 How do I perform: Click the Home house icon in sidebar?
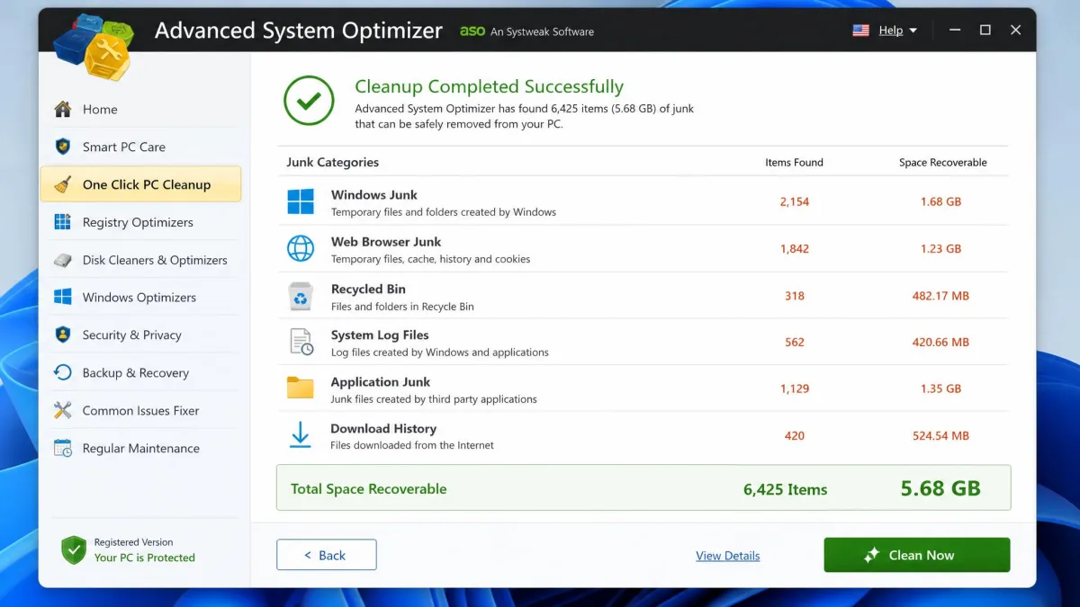click(63, 110)
